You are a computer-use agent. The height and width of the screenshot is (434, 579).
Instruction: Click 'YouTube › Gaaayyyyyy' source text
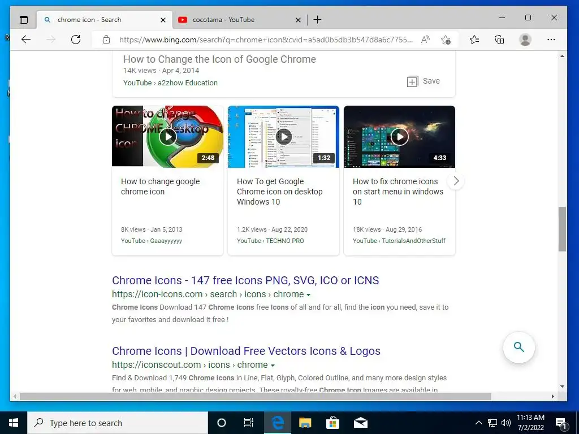click(152, 241)
